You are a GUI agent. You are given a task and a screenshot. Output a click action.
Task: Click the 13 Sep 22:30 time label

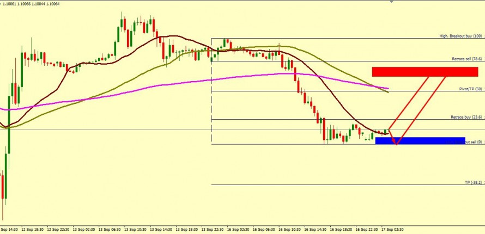214,230
